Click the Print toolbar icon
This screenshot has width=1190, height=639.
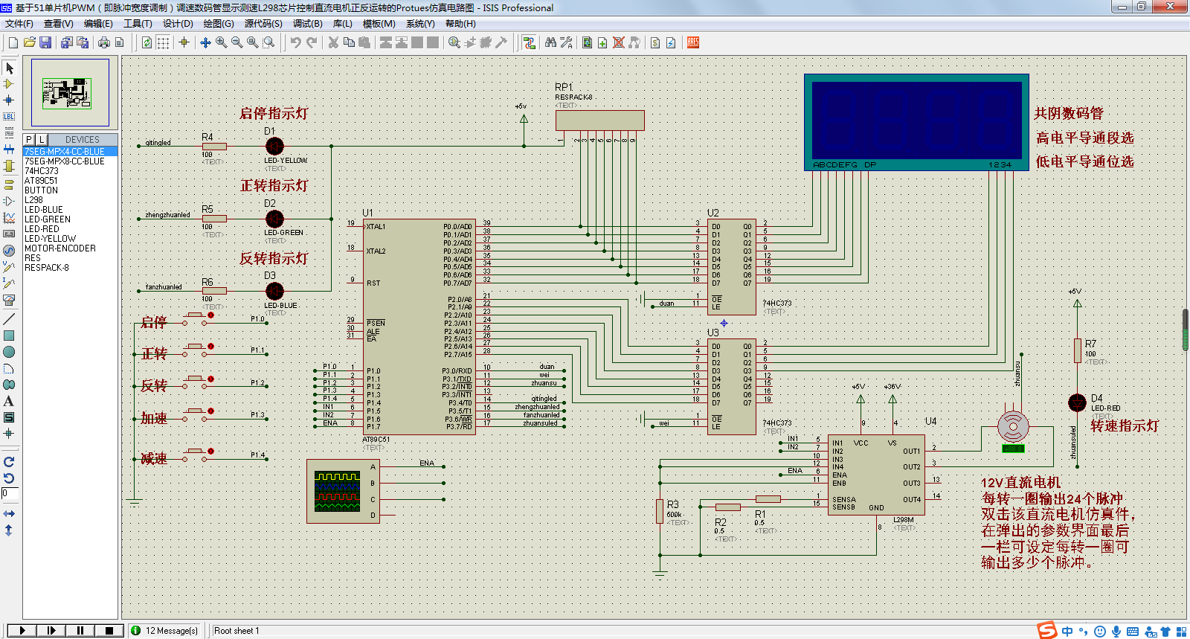tap(103, 42)
